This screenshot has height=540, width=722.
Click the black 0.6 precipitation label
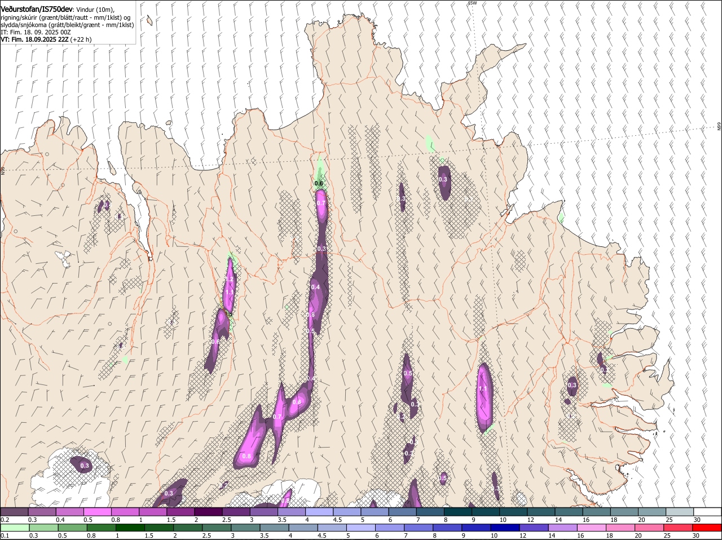[319, 183]
